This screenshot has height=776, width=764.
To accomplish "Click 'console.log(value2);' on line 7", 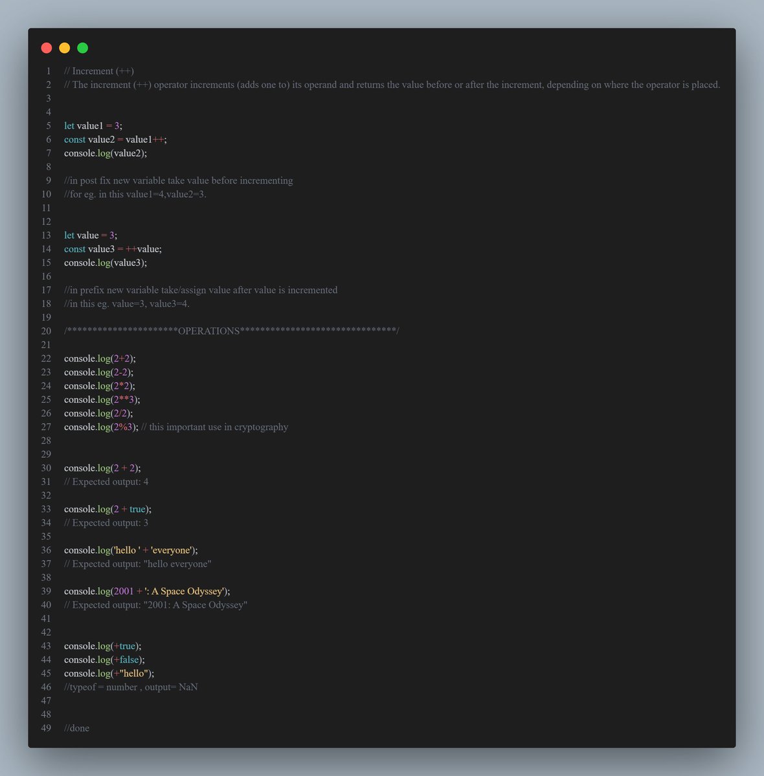I will 106,153.
